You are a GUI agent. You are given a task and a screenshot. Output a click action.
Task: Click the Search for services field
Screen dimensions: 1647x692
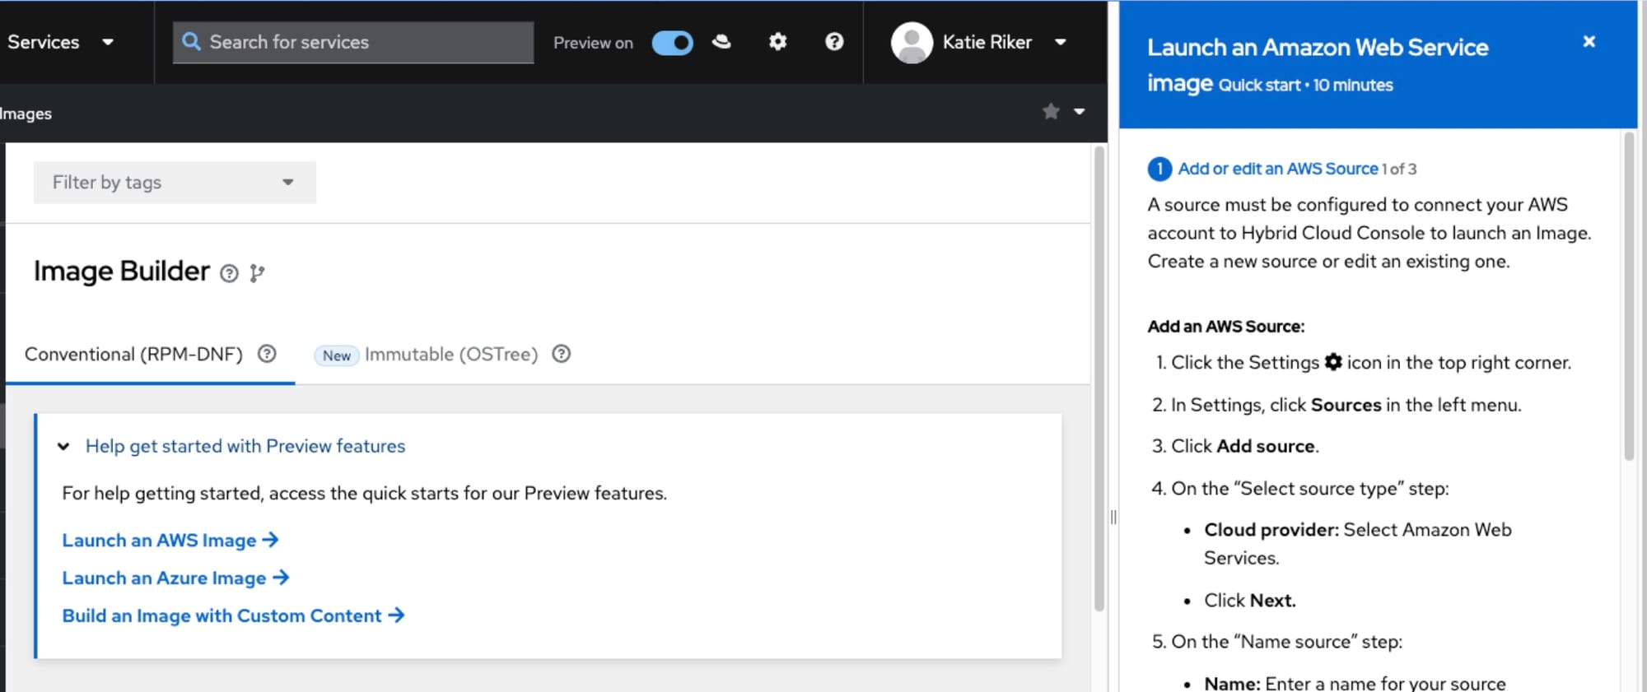tap(354, 42)
